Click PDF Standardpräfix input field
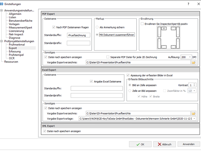The width and height of the screenshot is (201, 151). click(x=78, y=43)
